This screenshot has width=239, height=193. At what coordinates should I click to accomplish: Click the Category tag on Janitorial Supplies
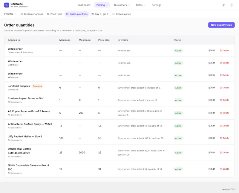(37, 86)
